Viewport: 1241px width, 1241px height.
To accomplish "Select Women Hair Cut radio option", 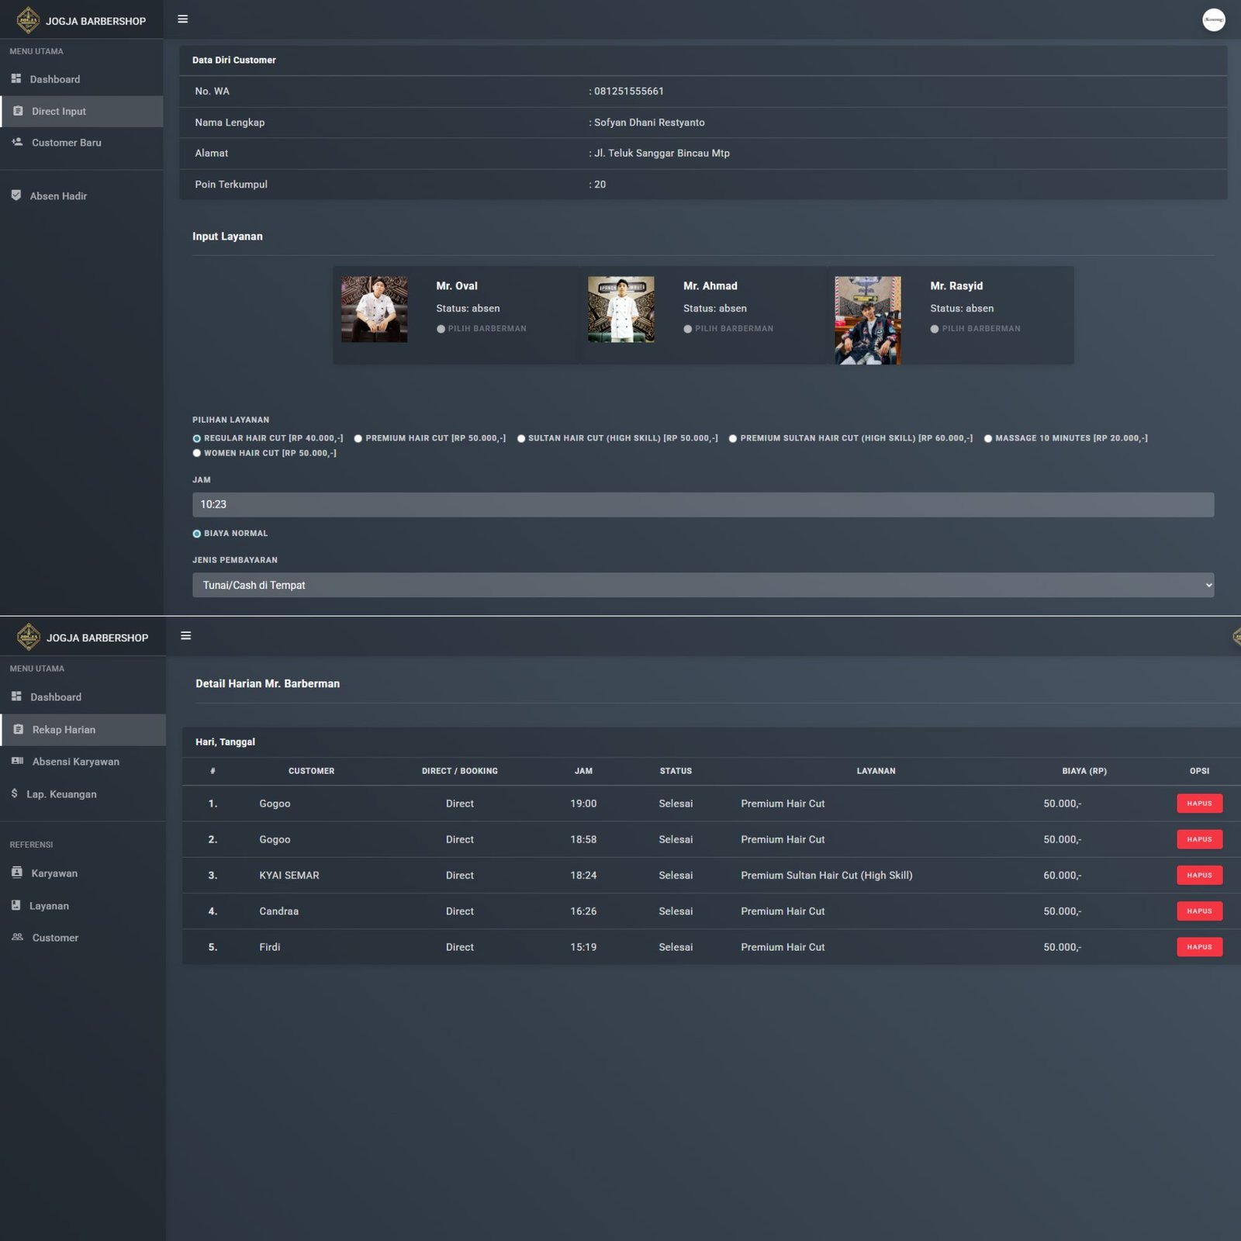I will 197,454.
